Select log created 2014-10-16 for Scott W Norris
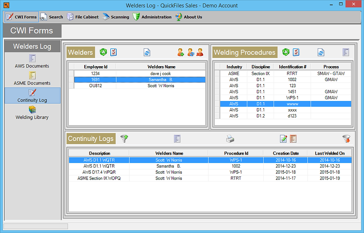 pyautogui.click(x=210, y=160)
